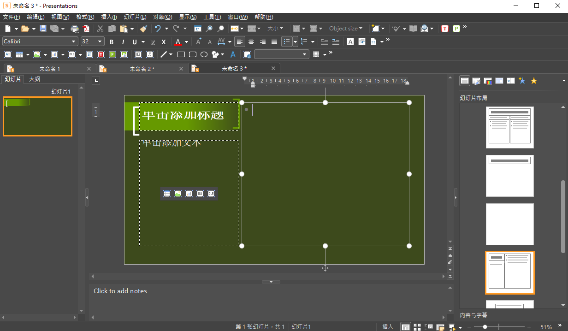Align text left
This screenshot has height=331, width=568.
click(240, 41)
